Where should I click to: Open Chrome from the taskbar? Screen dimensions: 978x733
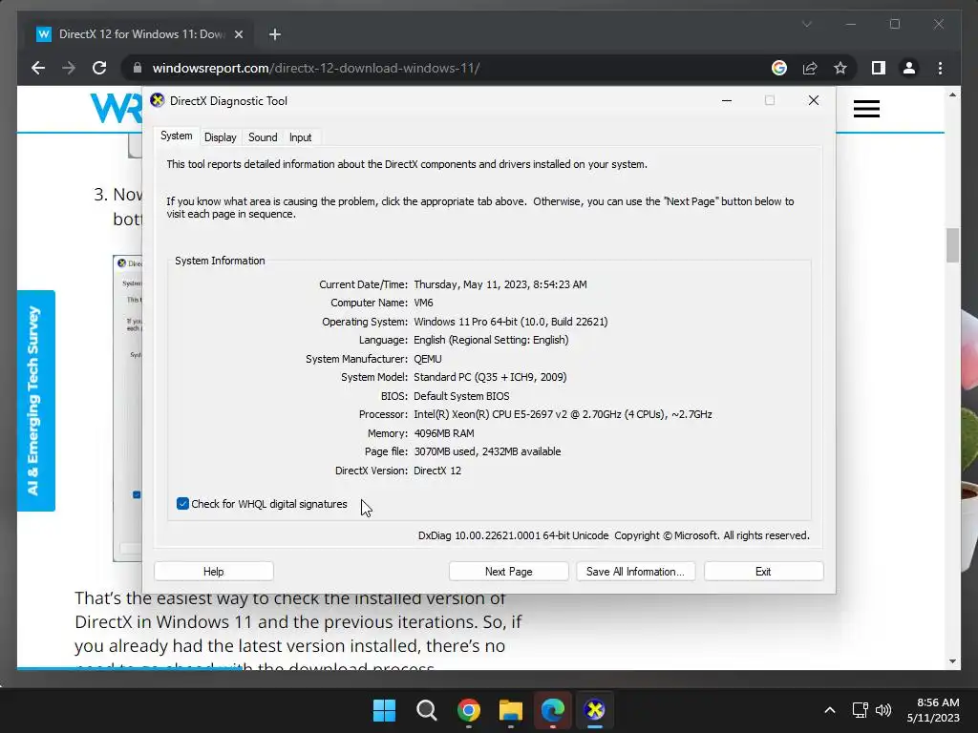tap(468, 710)
